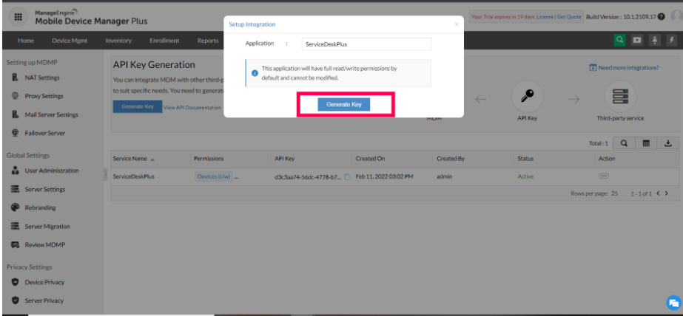Image resolution: width=683 pixels, height=316 pixels.
Task: Click Generate Key button in dialog
Action: [x=343, y=104]
